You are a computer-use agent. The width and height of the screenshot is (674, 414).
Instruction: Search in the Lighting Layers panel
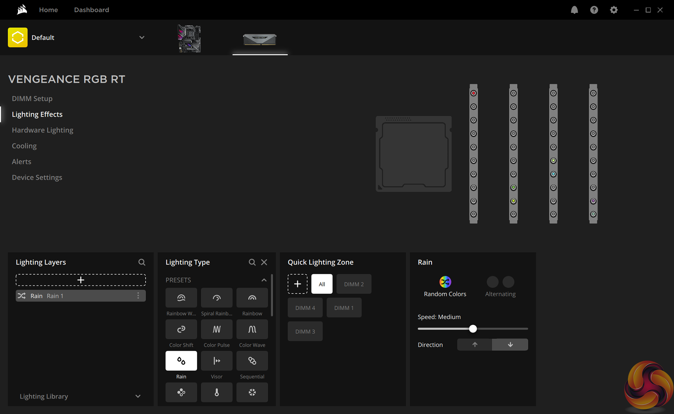[x=141, y=262]
